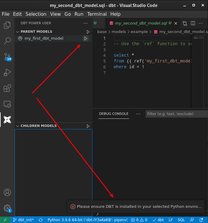Collapse the Children Models section

[18, 126]
